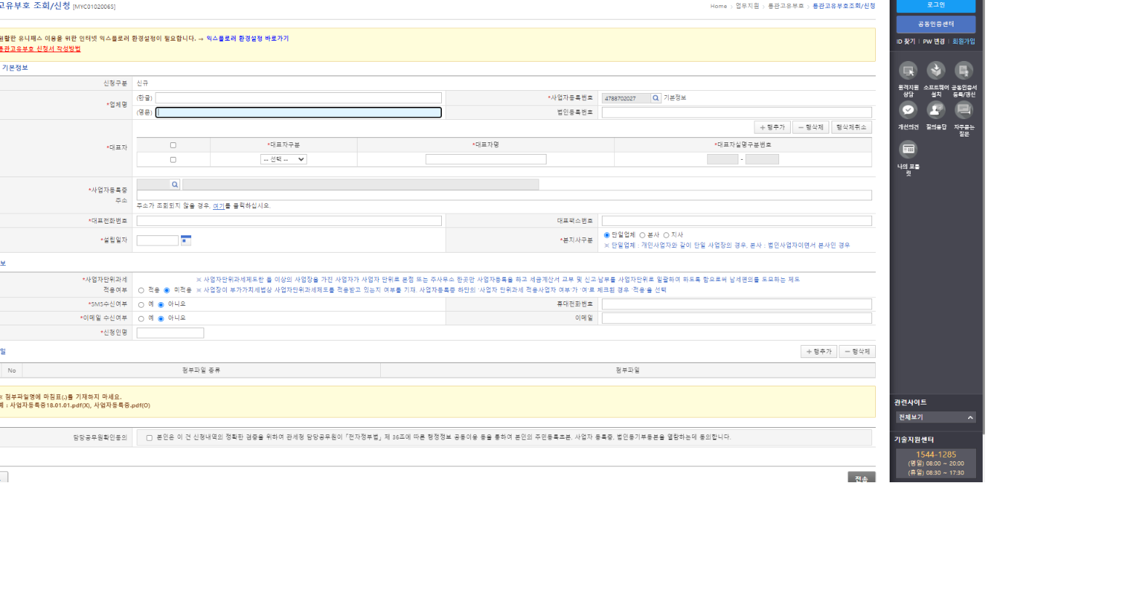This screenshot has width=1136, height=597.
Task: Select 예 for 이메일 수신여부
Action: (141, 319)
